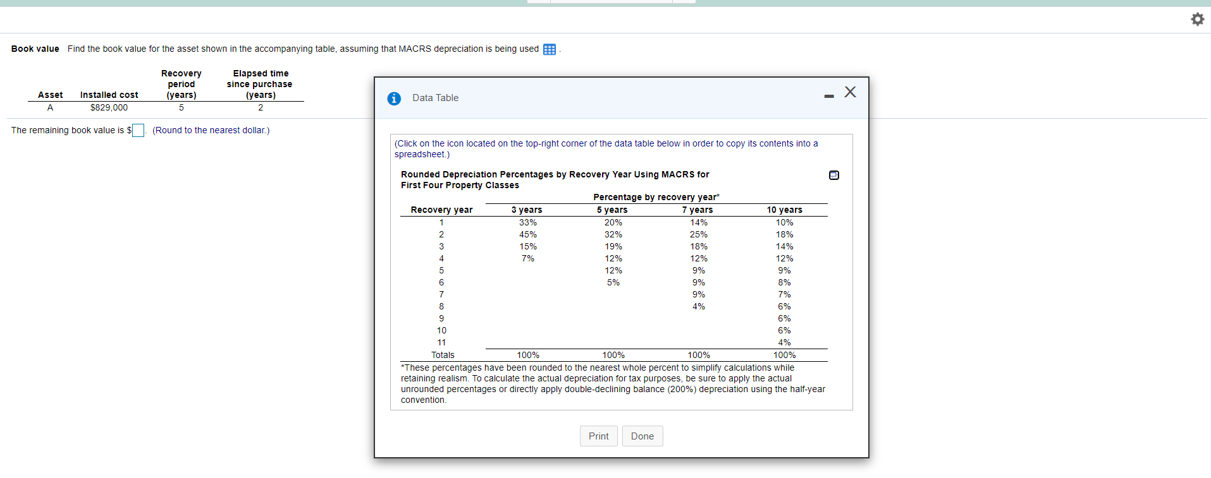Screen dimensions: 1211x478
Task: Select the 32% cell in the table
Action: pos(613,234)
